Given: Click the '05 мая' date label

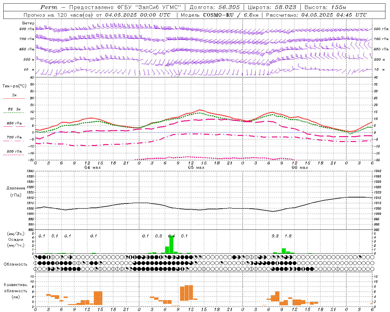Looking at the screenshot, I should click(196, 168).
